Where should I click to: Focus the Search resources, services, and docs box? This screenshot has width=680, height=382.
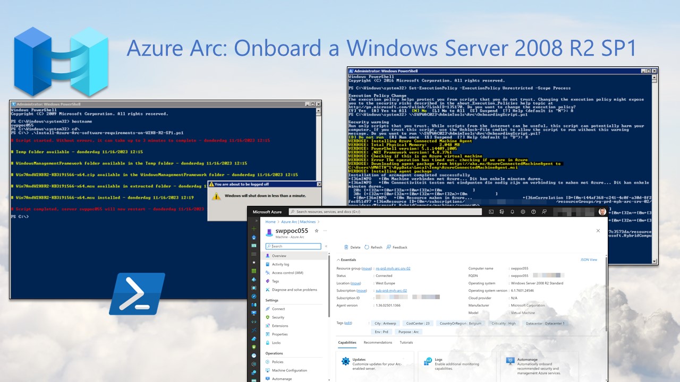click(x=386, y=212)
